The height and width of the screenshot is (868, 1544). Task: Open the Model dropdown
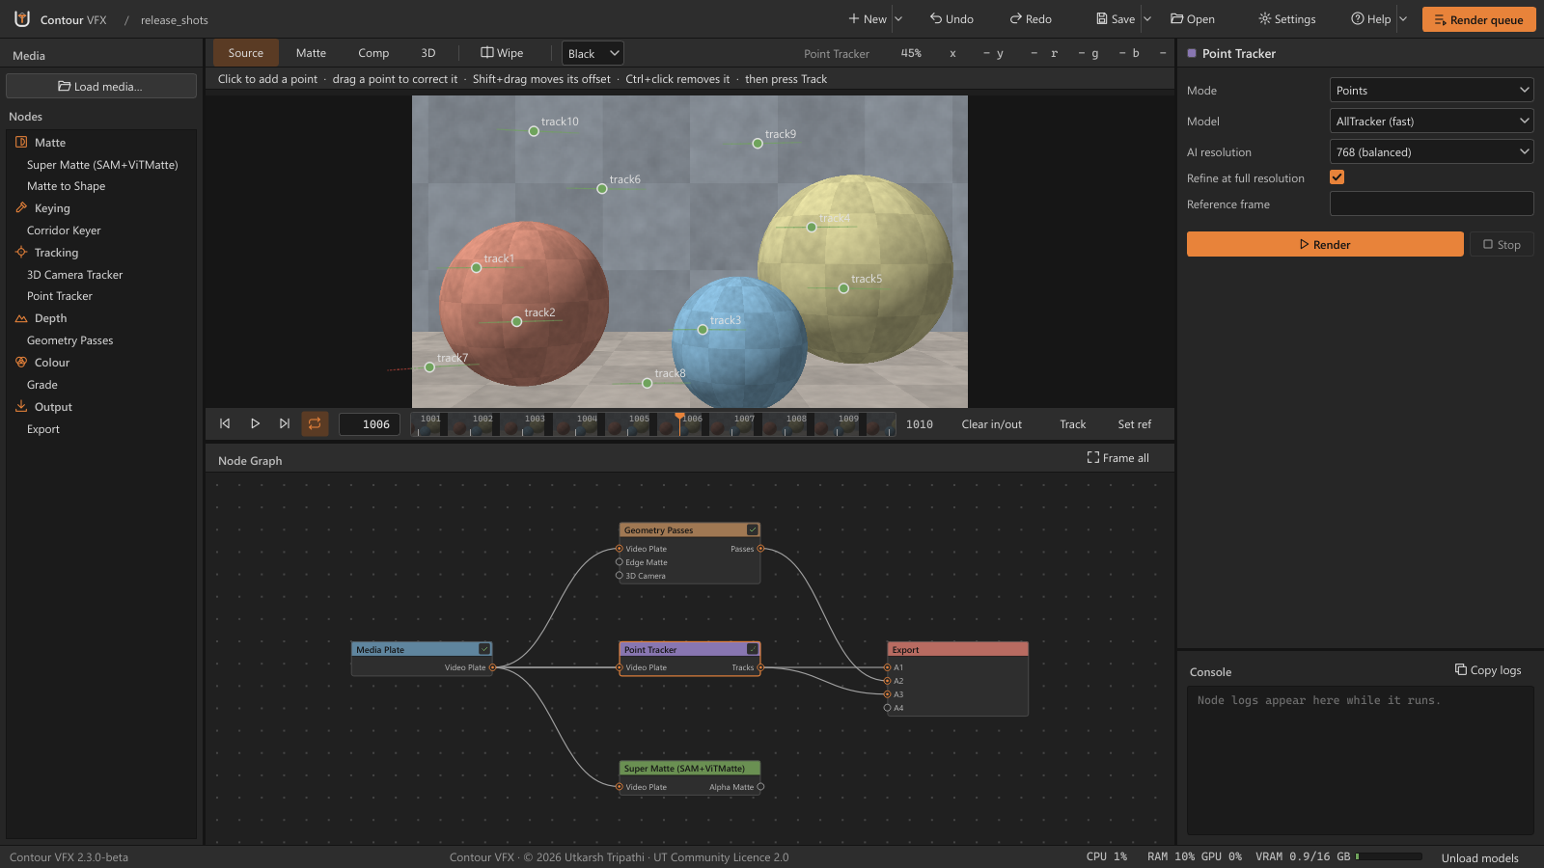coord(1431,121)
